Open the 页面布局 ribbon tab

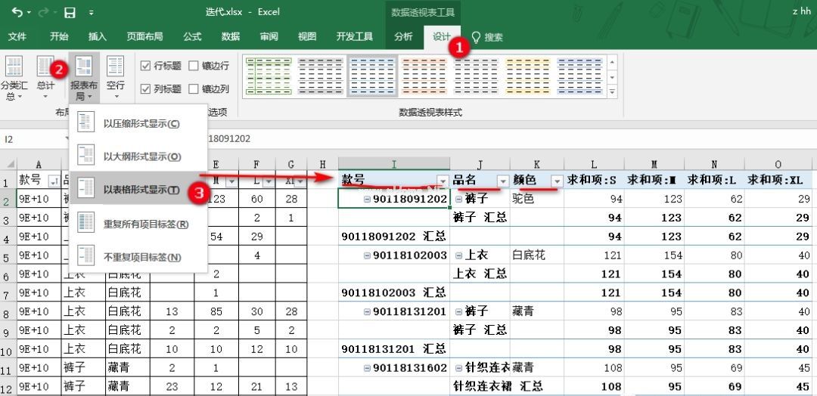144,36
